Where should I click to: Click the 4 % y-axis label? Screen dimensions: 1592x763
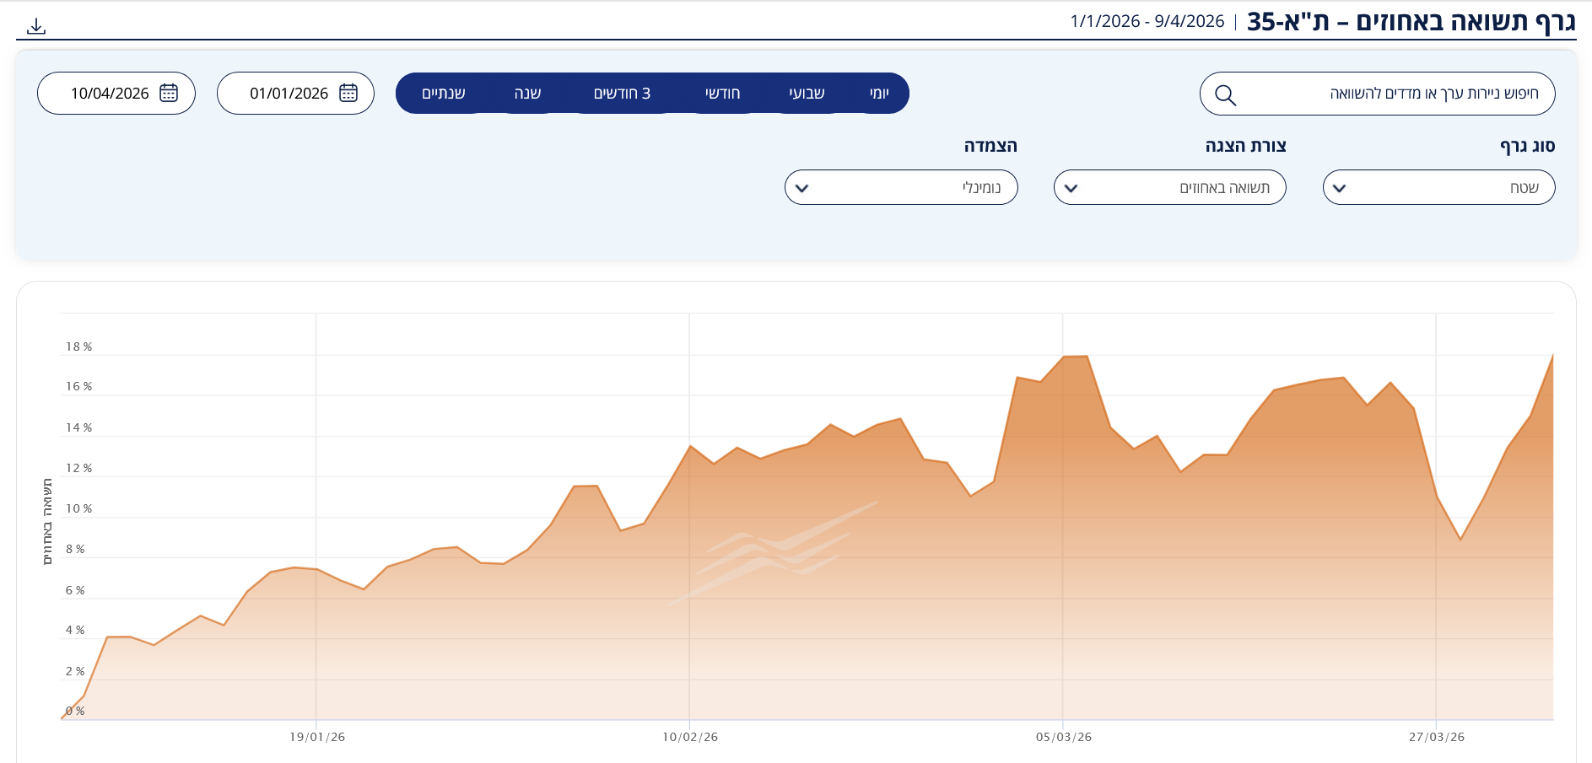tap(75, 630)
